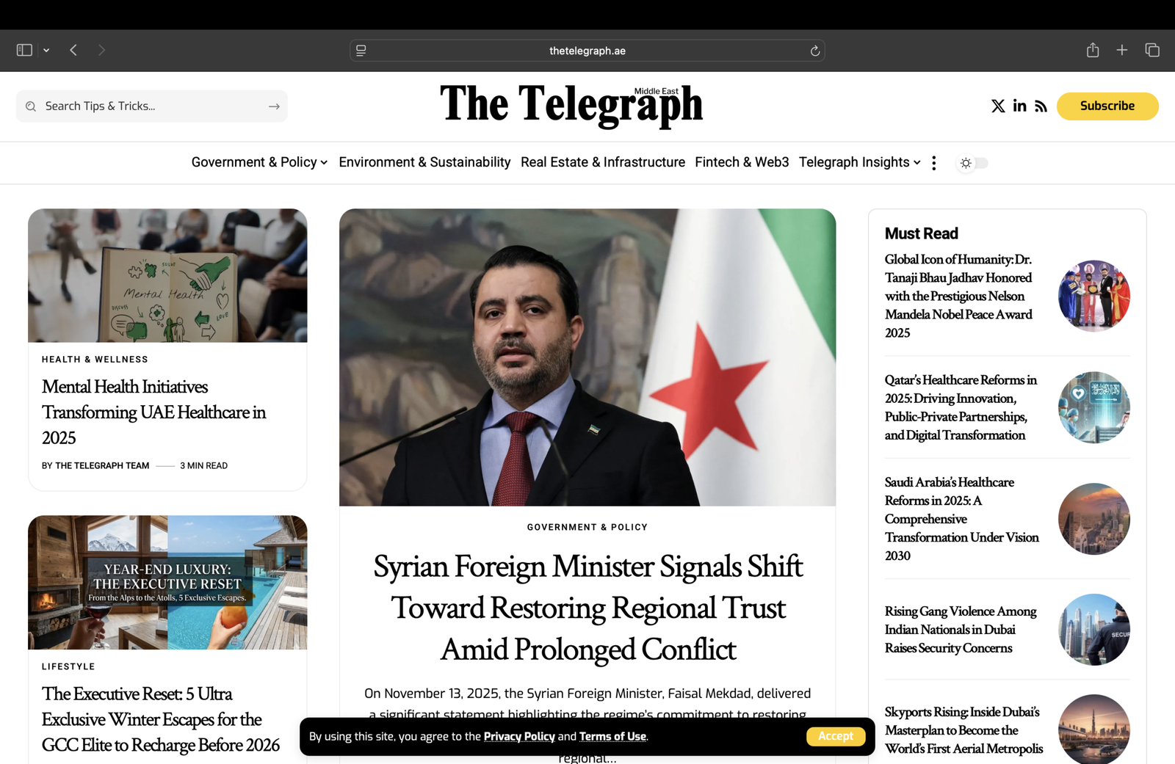Image resolution: width=1175 pixels, height=764 pixels.
Task: Open the Privacy Policy link
Action: [519, 736]
